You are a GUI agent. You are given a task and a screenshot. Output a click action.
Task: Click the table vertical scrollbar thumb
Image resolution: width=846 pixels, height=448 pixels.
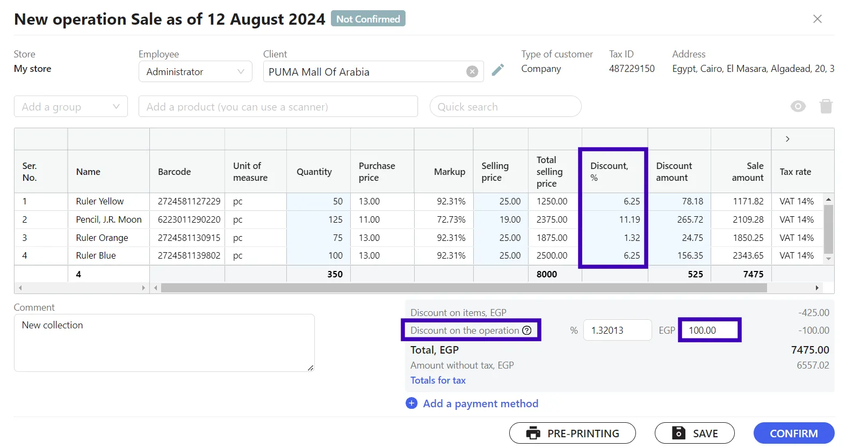click(x=829, y=229)
